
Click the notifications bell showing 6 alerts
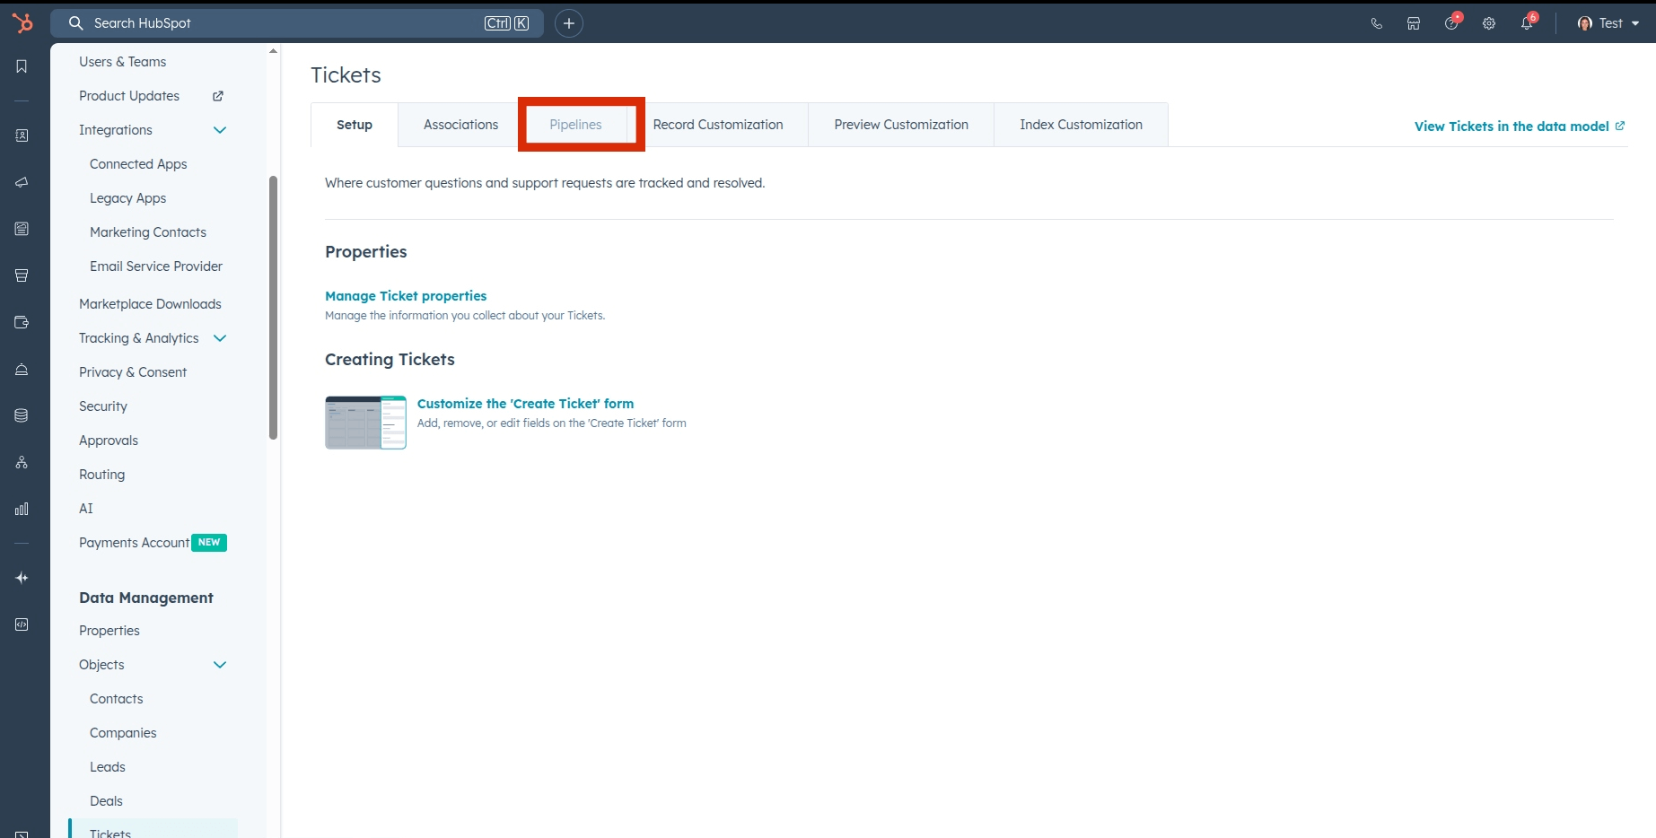pos(1526,23)
